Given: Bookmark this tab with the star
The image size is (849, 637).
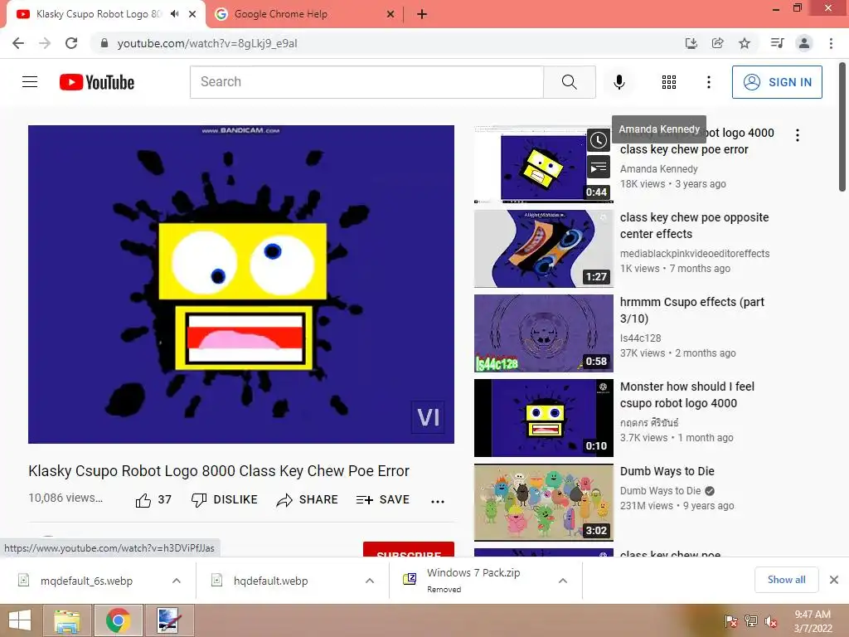Looking at the screenshot, I should 745,43.
